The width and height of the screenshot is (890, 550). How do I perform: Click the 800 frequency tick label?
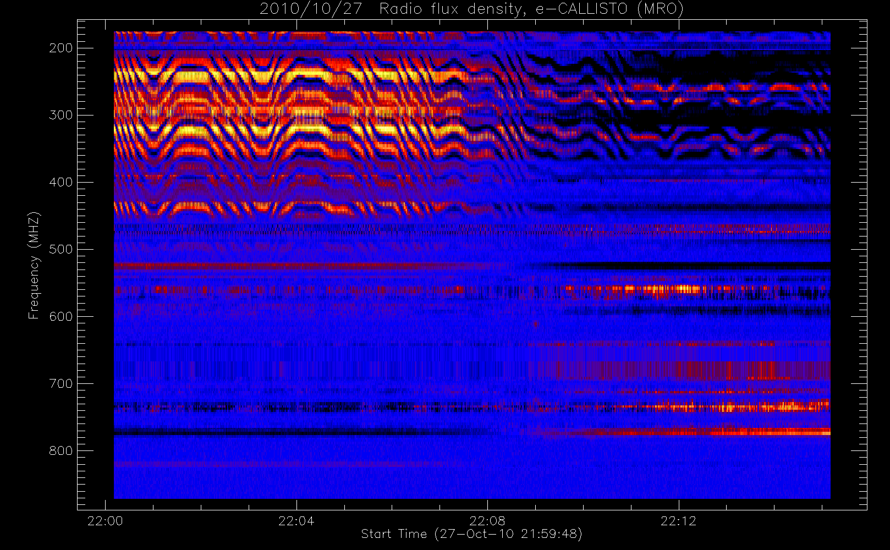click(x=61, y=450)
